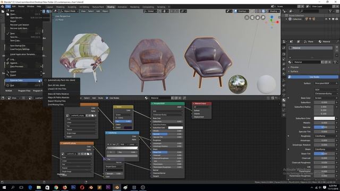Screen dimensions: 340x191
Task: Adjust the Specular slider in properties
Action: point(325,127)
